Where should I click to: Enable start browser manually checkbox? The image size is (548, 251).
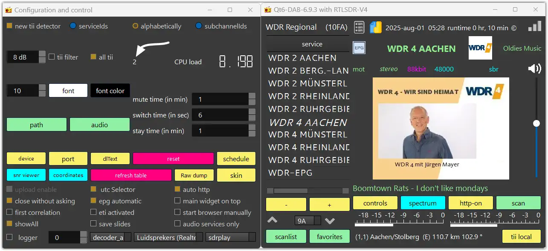pos(177,212)
